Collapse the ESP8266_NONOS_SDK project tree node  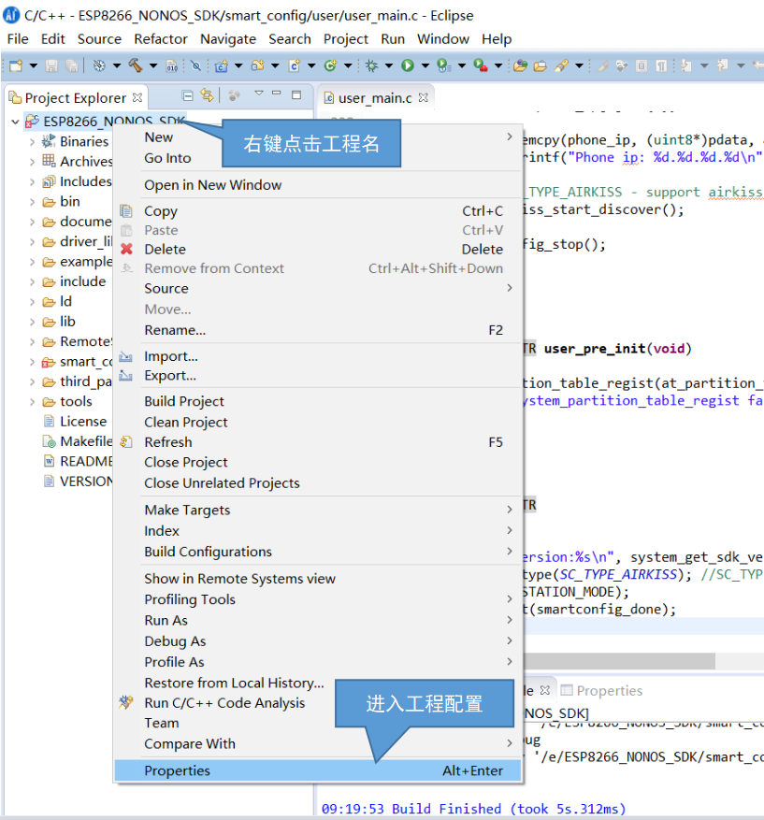coord(15,122)
